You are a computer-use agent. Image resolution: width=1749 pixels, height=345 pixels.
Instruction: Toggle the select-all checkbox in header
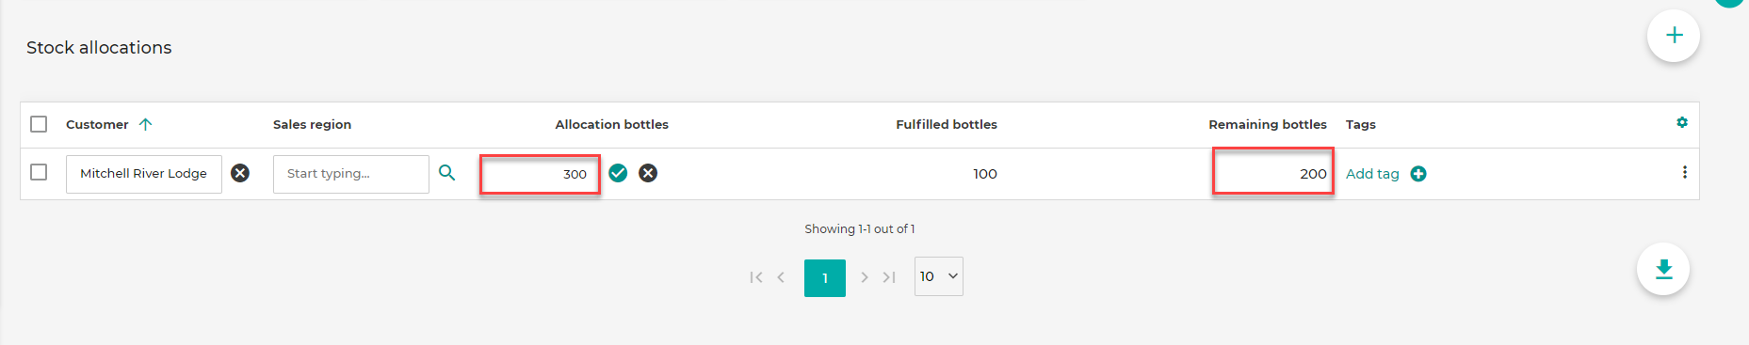click(39, 124)
